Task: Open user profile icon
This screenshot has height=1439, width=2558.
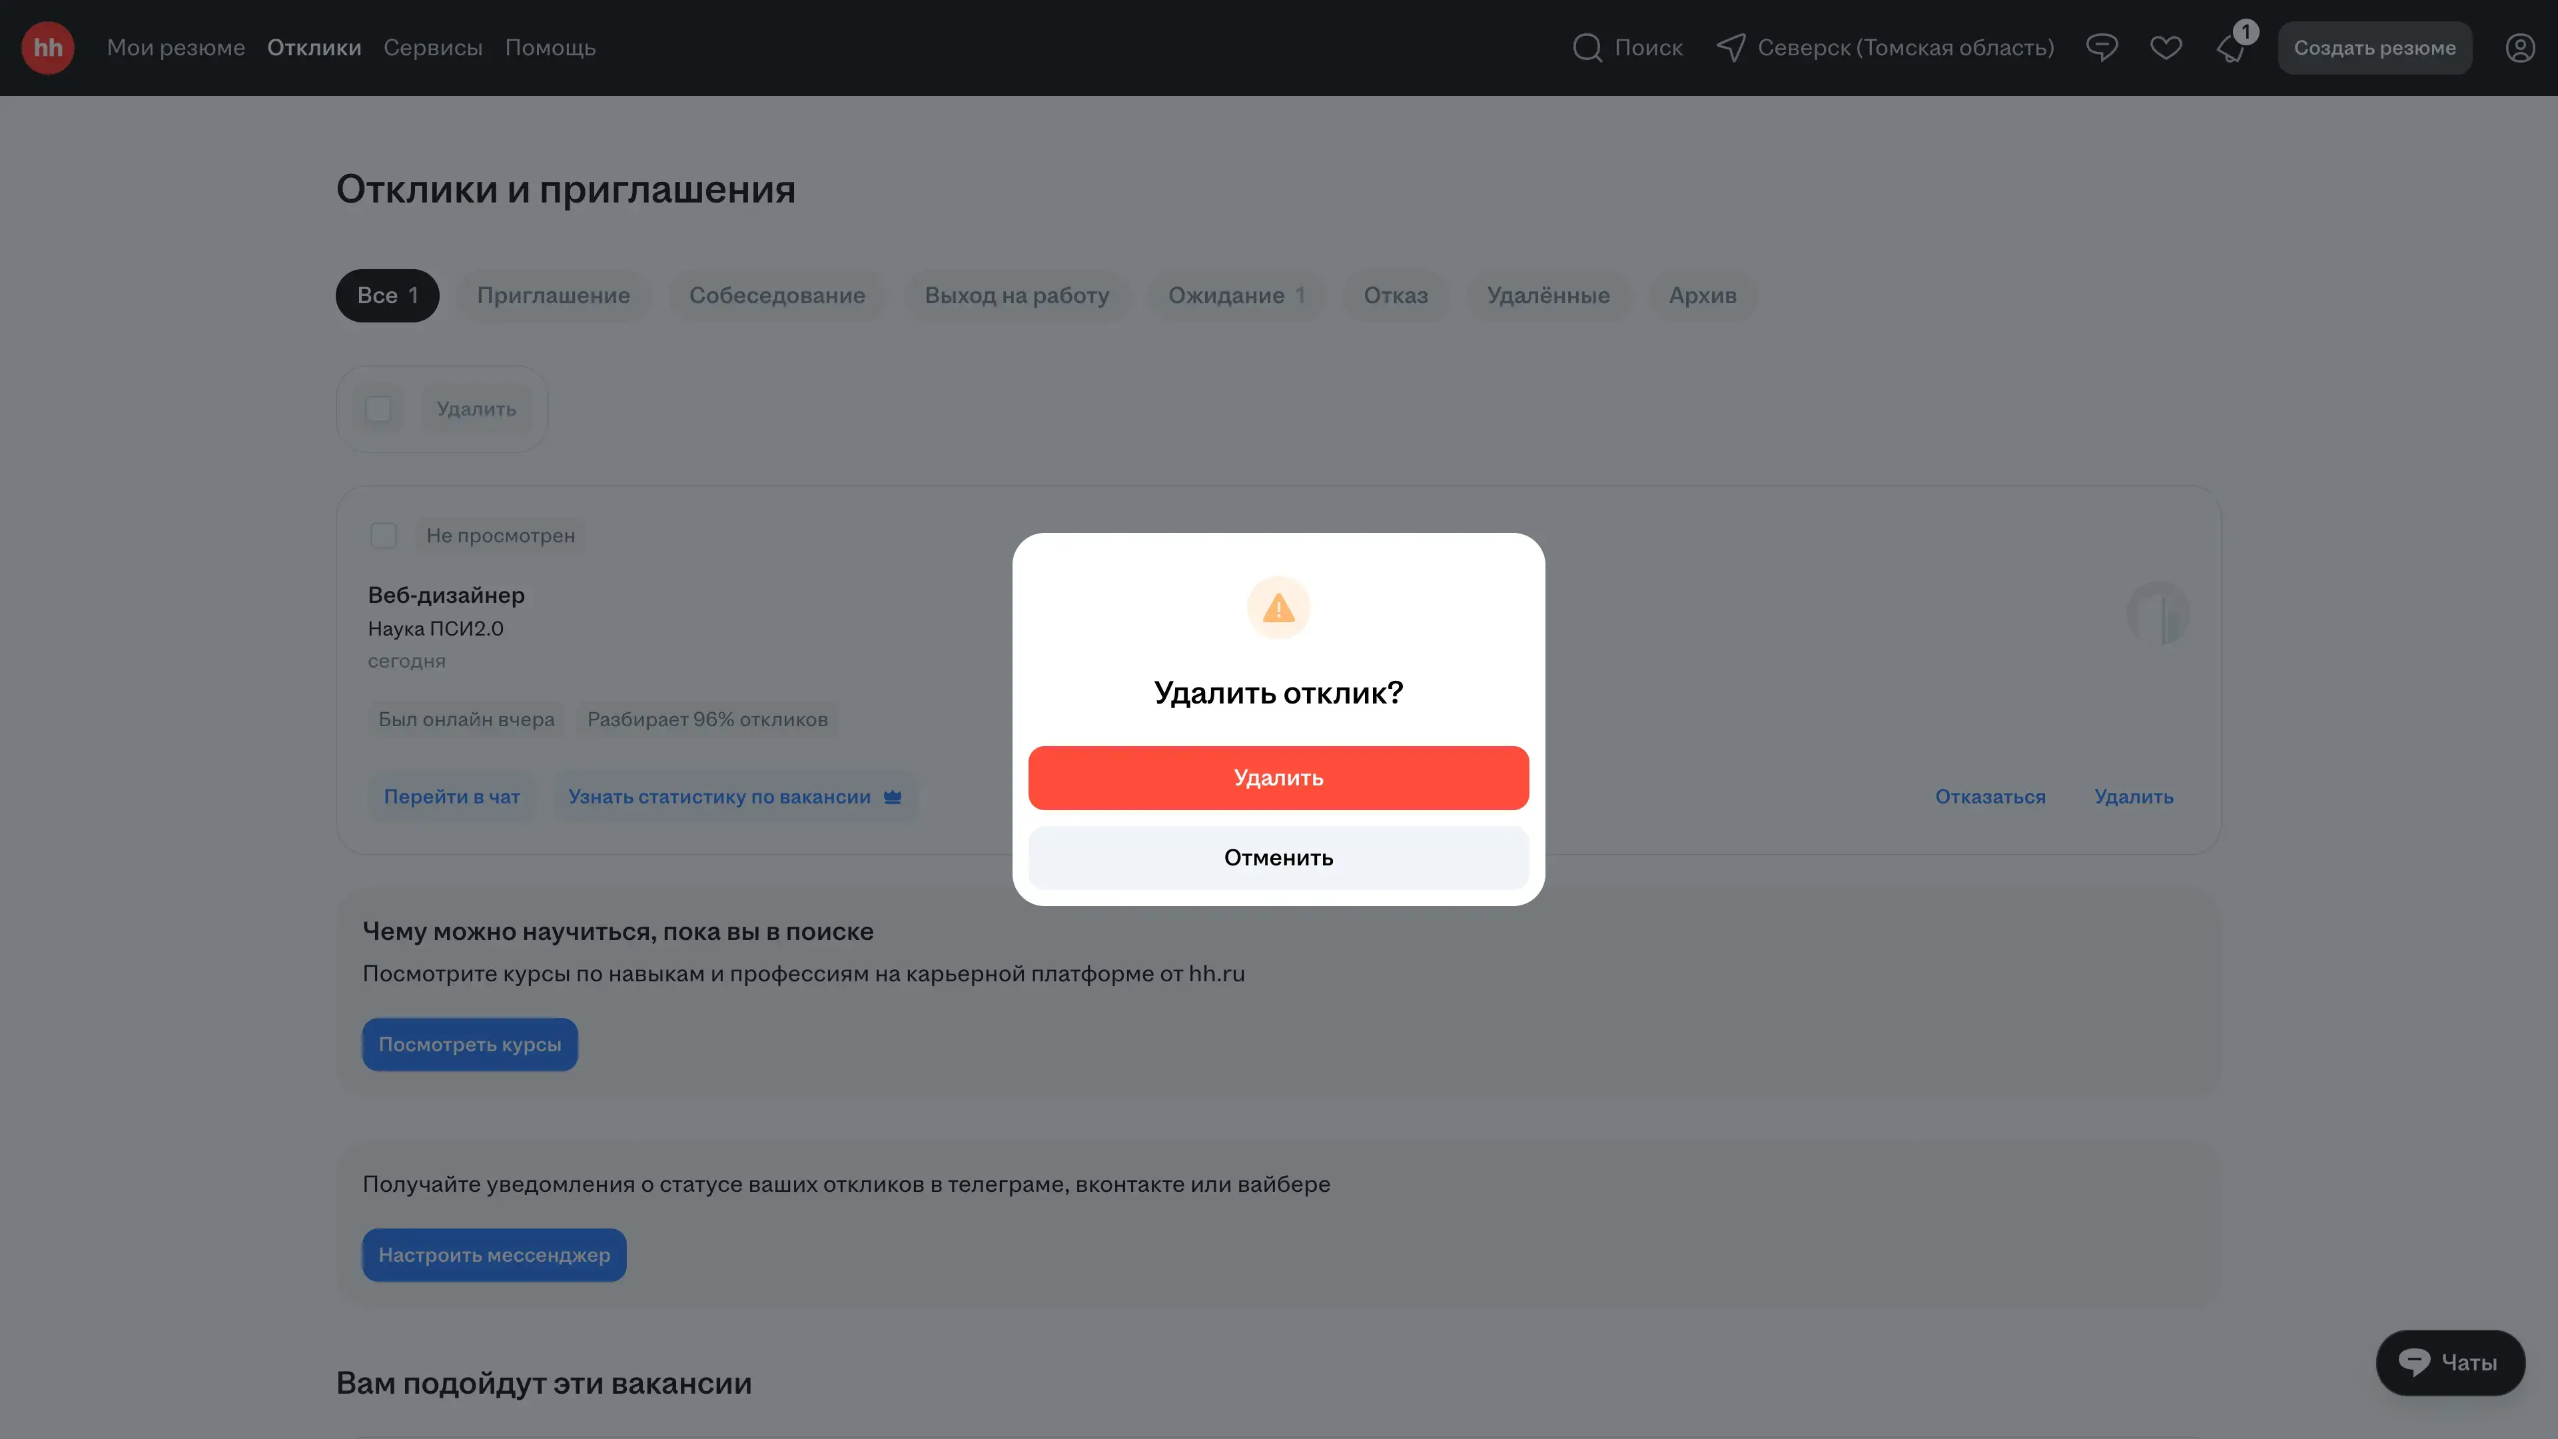Action: pyautogui.click(x=2519, y=48)
